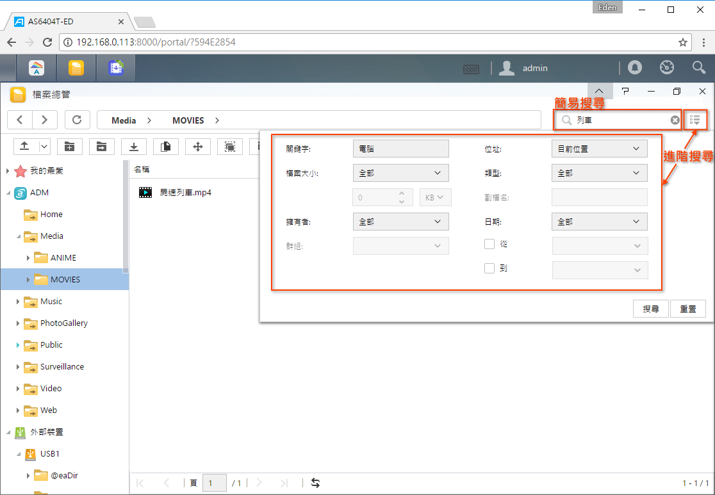Refresh the list via pagination bar icon
The height and width of the screenshot is (495, 715).
coord(315,483)
